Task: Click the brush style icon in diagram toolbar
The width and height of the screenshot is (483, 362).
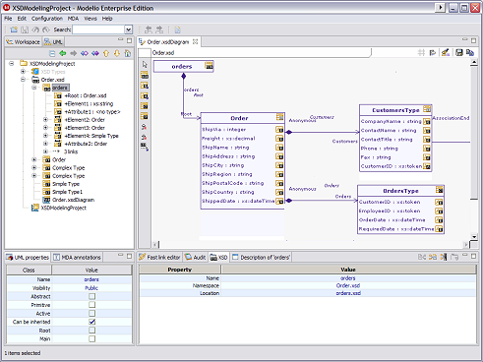Action: [445, 52]
